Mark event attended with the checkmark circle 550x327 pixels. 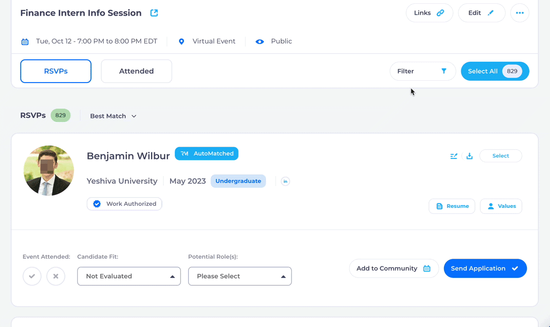pos(32,276)
